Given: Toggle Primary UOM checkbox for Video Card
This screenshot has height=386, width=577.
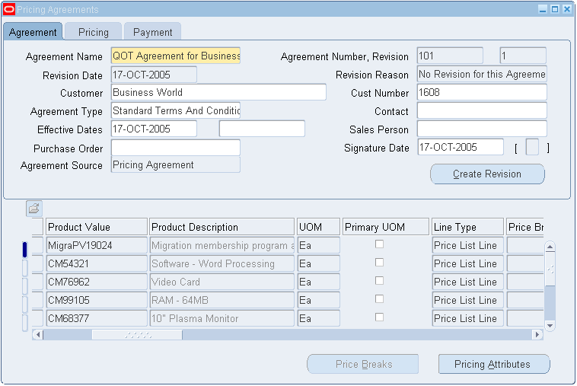Looking at the screenshot, I should (x=379, y=281).
